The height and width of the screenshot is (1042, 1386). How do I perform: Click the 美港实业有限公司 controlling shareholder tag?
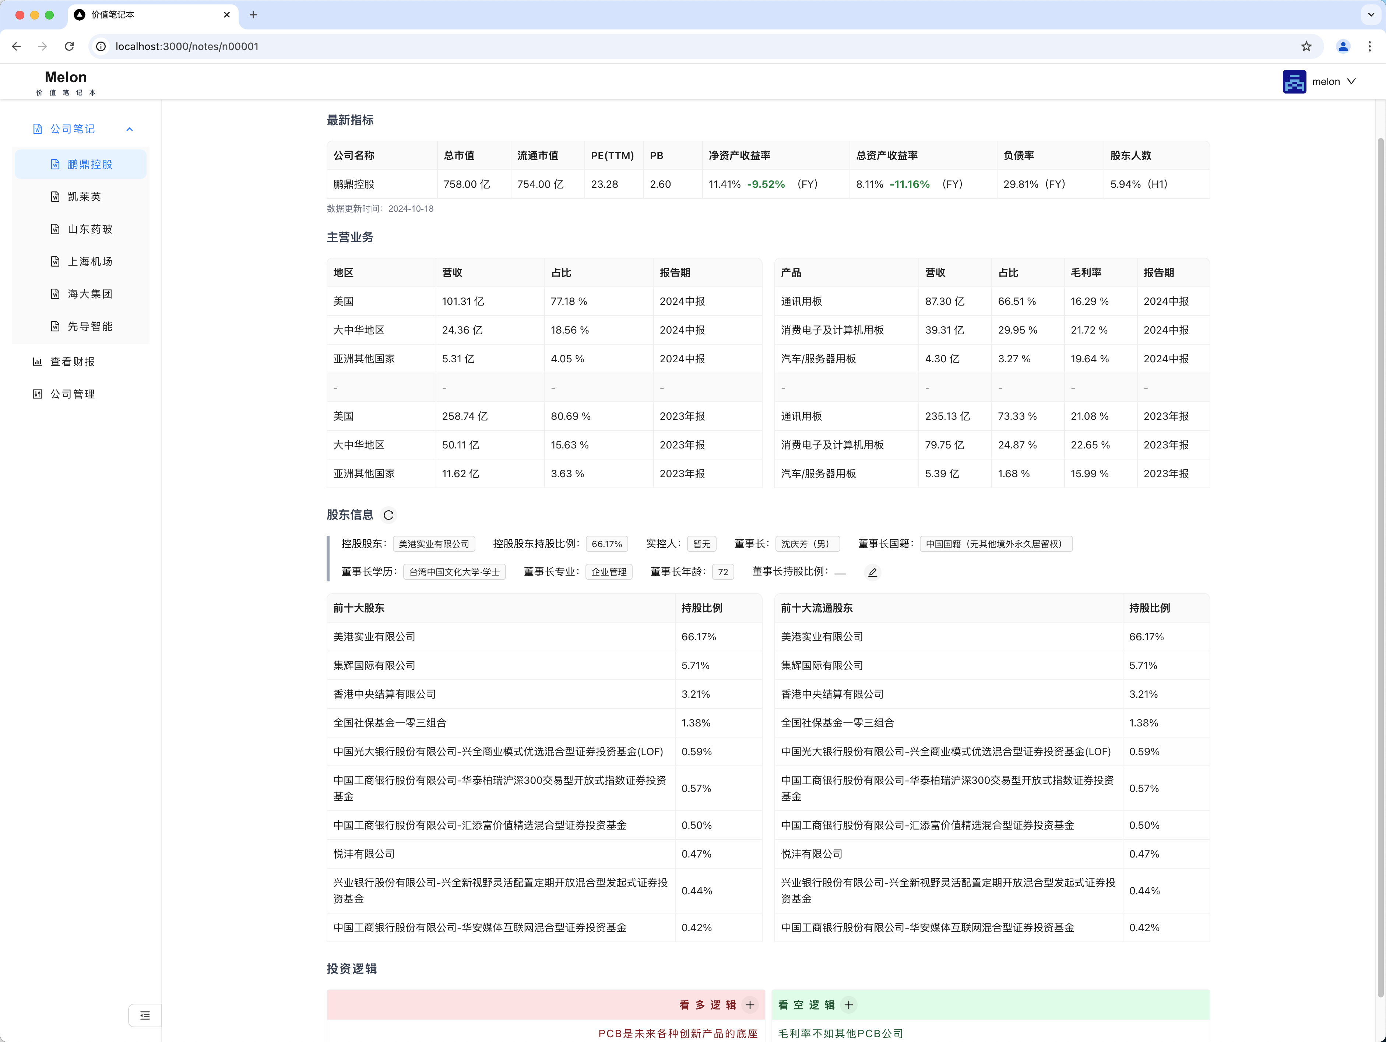(434, 544)
